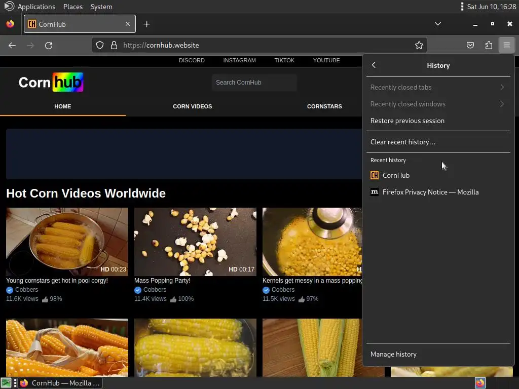Screen dimensions: 519x389
Task: Click the CornHub favicon in history list
Action: [x=375, y=175]
